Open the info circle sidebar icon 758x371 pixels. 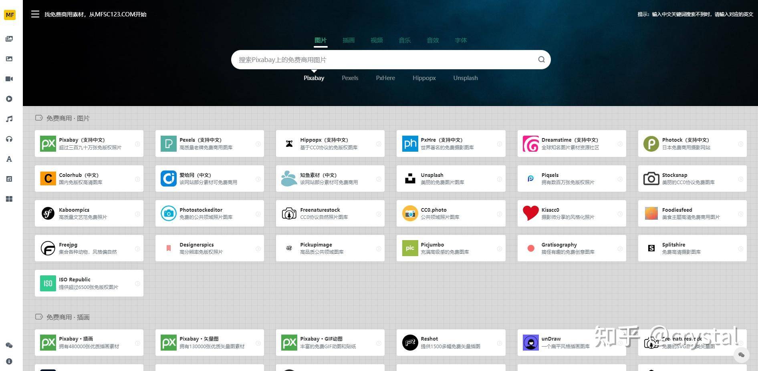pyautogui.click(x=9, y=361)
